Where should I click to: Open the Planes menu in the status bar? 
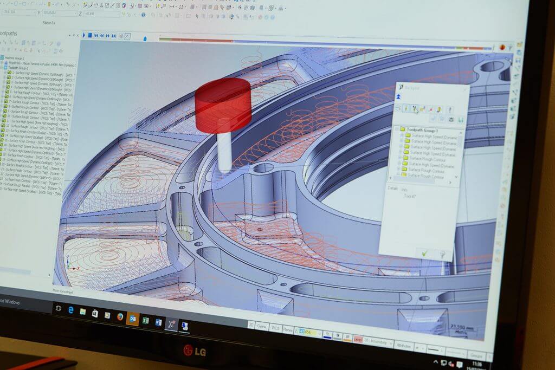288,330
